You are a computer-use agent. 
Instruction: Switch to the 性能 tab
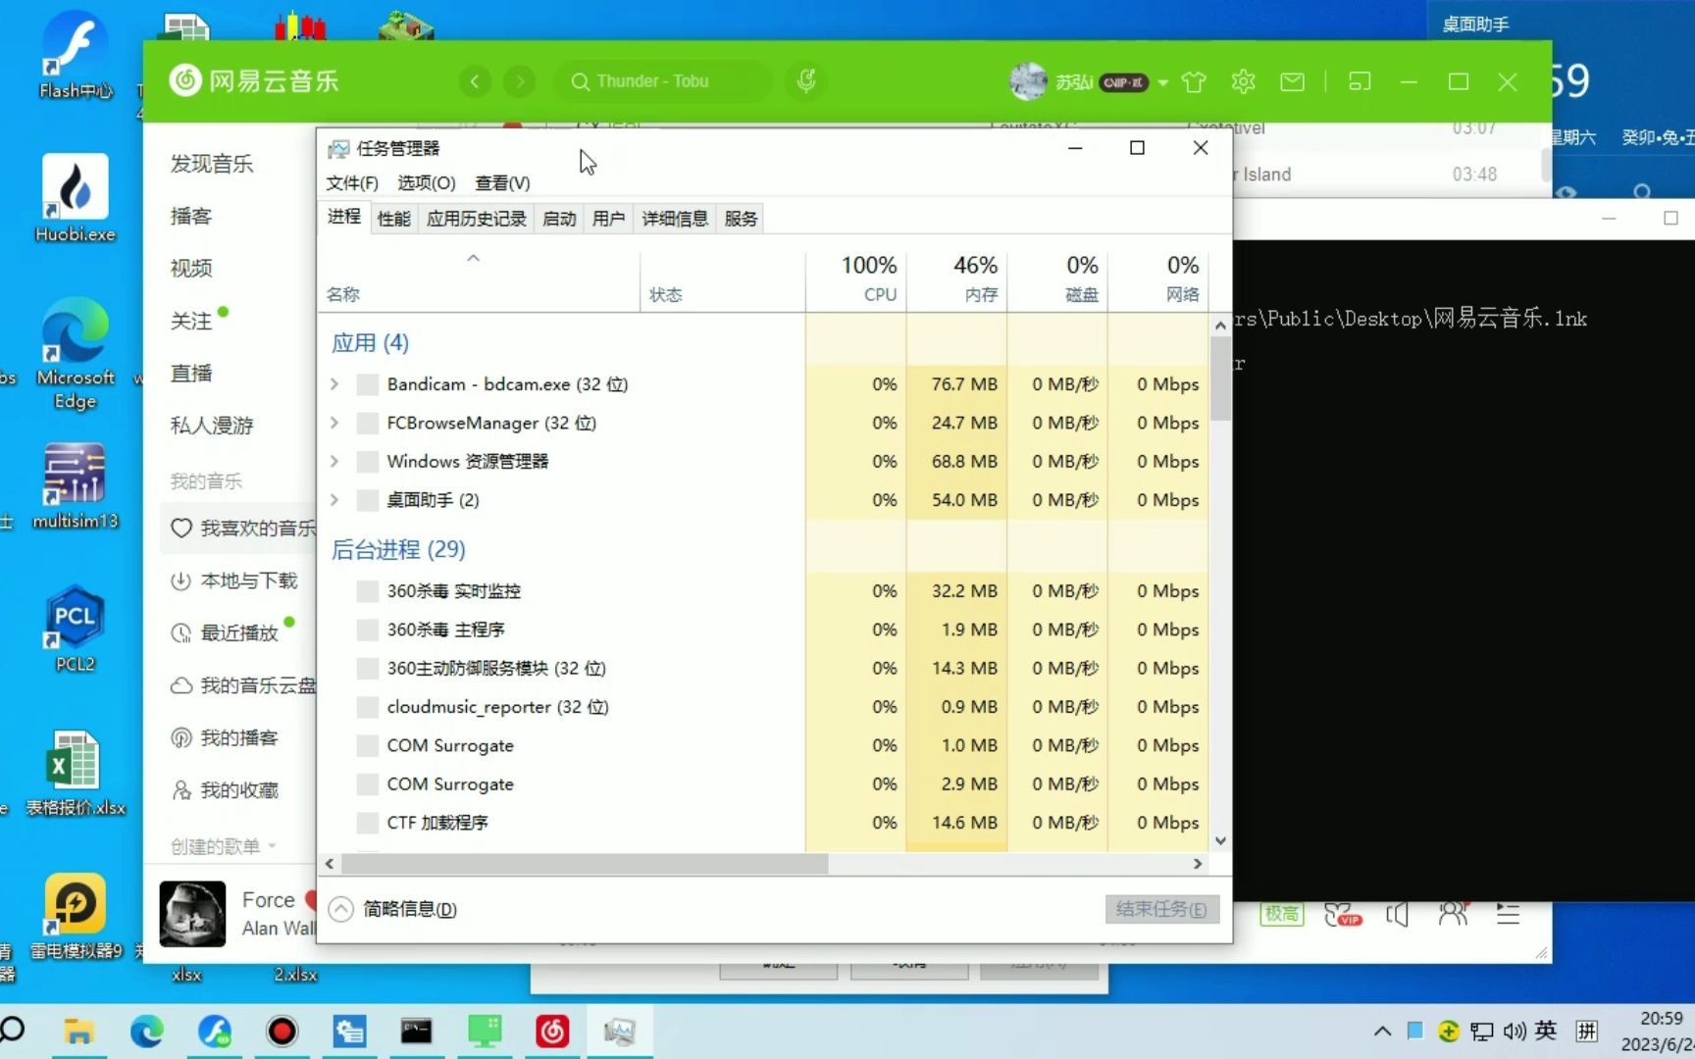click(393, 219)
